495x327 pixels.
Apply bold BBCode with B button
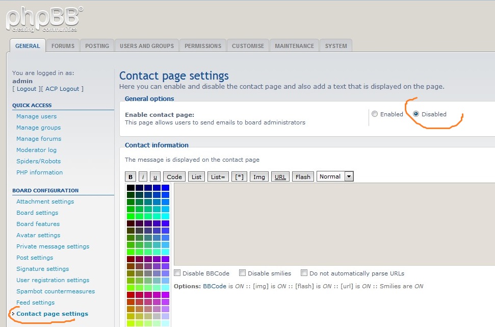point(131,177)
